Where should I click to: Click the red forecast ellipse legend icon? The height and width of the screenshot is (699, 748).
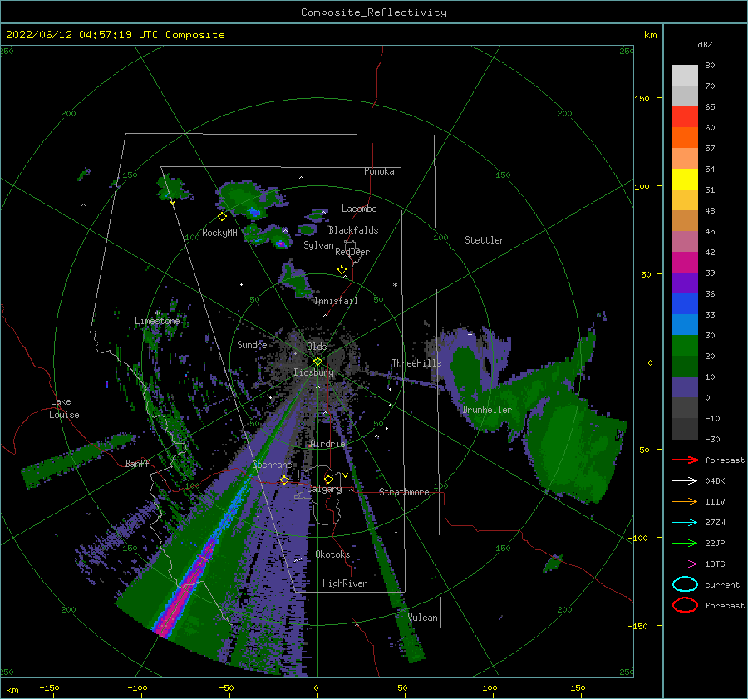685,605
